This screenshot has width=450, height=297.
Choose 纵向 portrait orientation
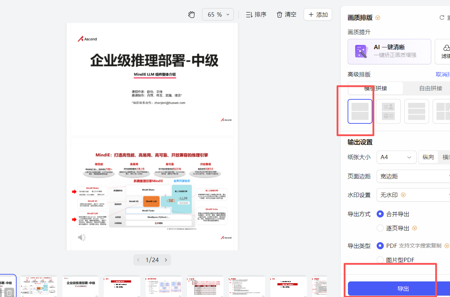(x=428, y=157)
